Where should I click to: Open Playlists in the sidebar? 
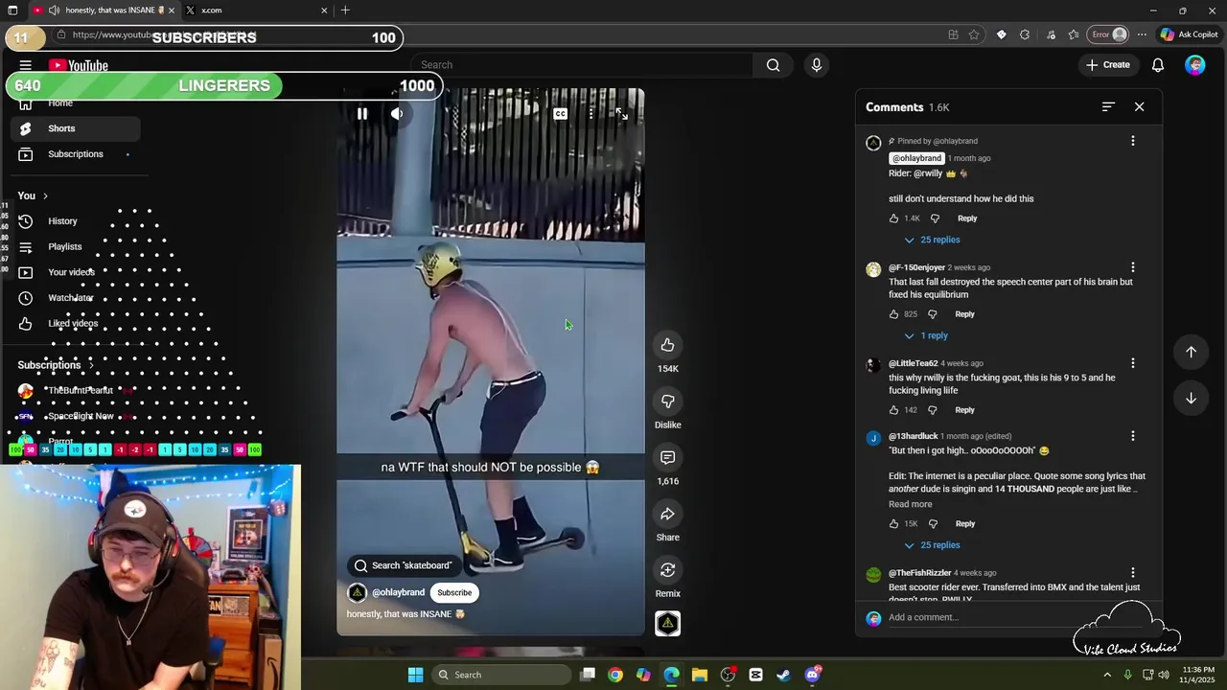click(75, 247)
